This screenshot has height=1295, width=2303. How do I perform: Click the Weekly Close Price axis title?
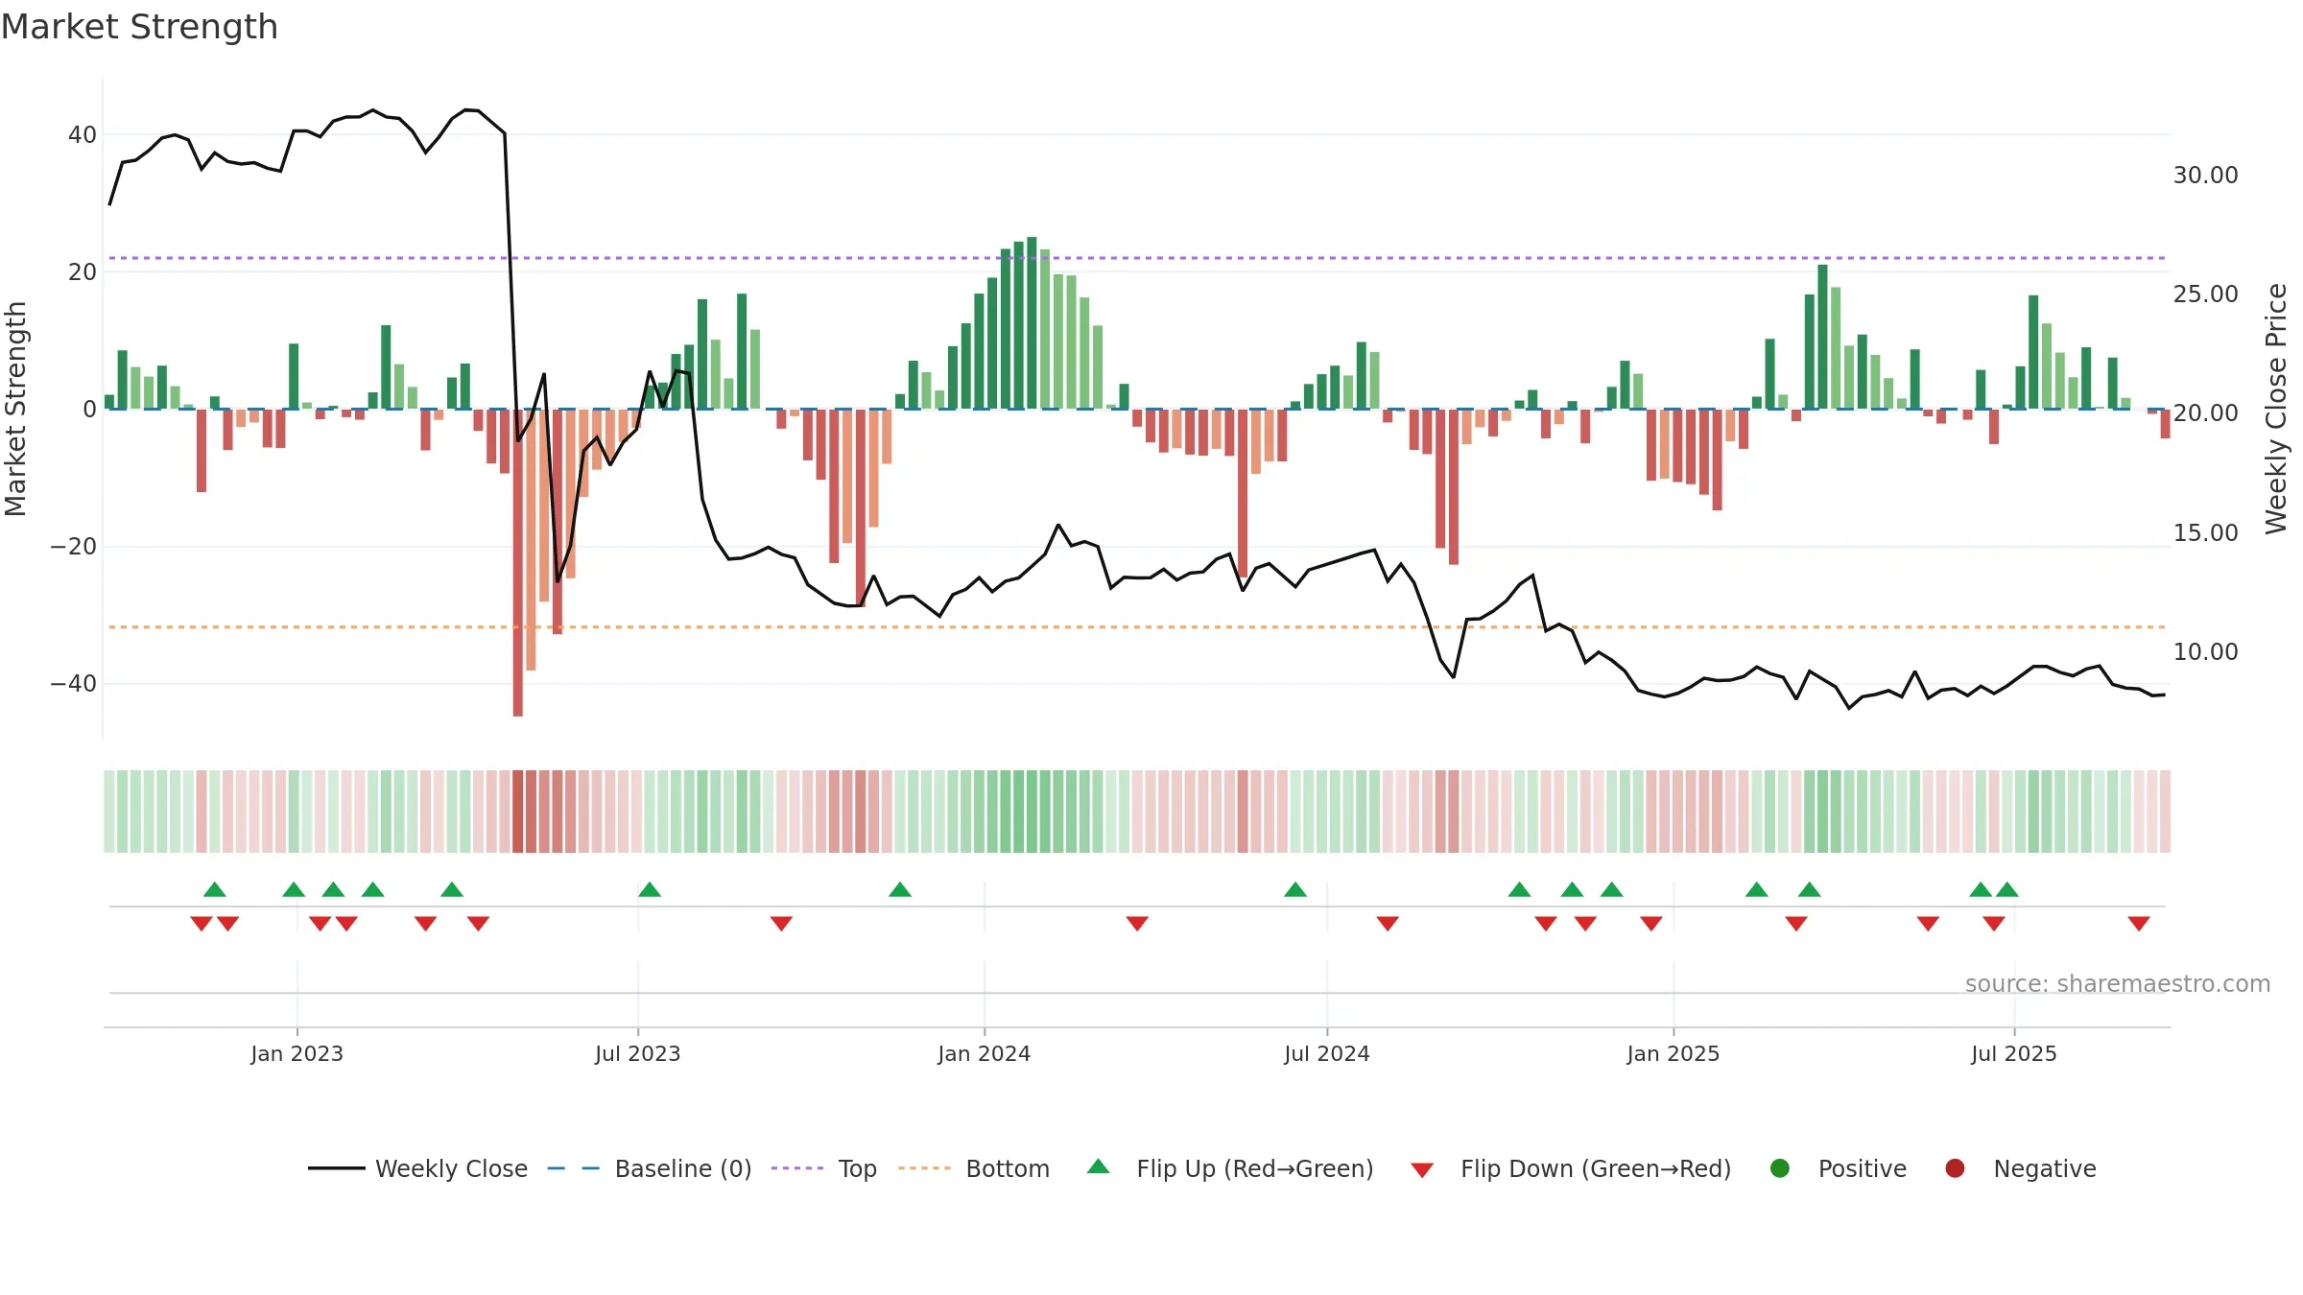pos(2276,409)
